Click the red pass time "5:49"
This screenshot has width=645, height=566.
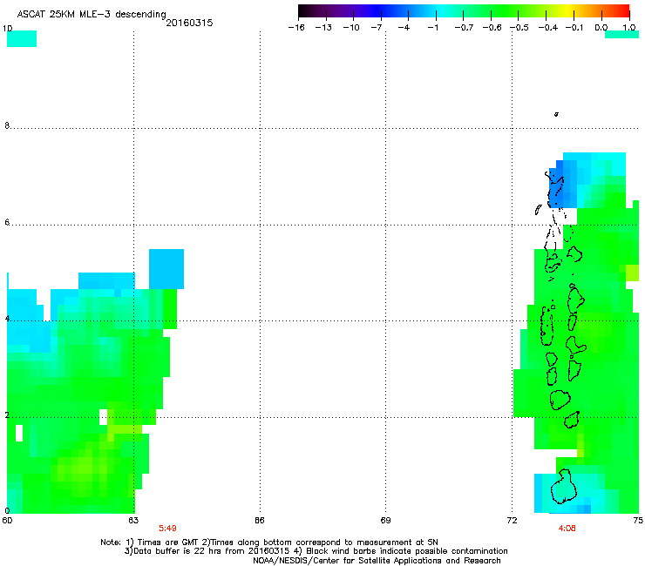167,529
